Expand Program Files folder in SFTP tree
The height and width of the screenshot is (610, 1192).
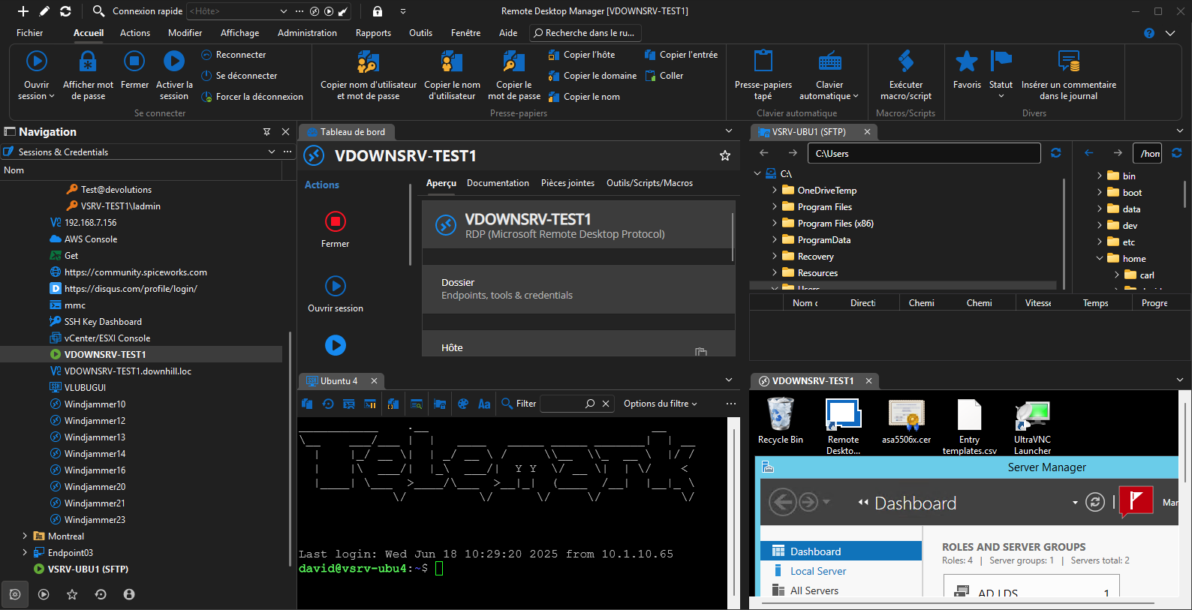click(775, 206)
